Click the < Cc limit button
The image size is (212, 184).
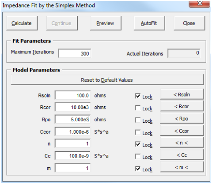coord(182,155)
